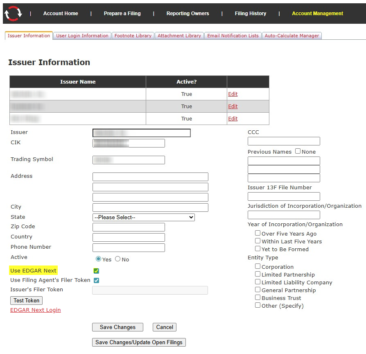Focus the Zip Code text field

(129, 227)
